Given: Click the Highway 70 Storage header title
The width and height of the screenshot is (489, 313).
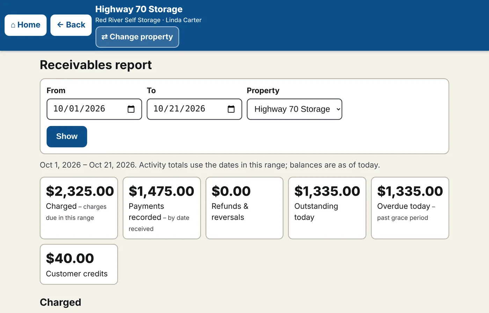Looking at the screenshot, I should pos(139,9).
